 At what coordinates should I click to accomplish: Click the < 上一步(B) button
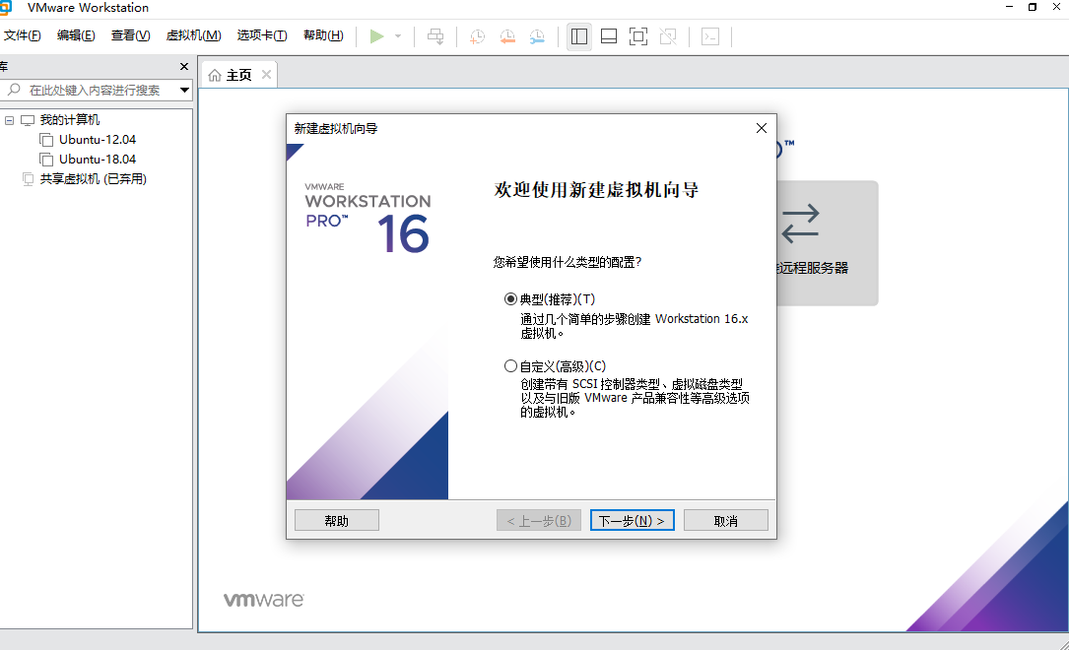pos(539,521)
